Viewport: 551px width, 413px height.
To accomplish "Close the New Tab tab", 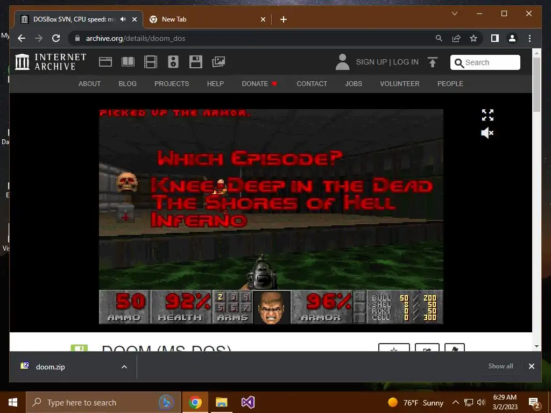I will click(263, 19).
